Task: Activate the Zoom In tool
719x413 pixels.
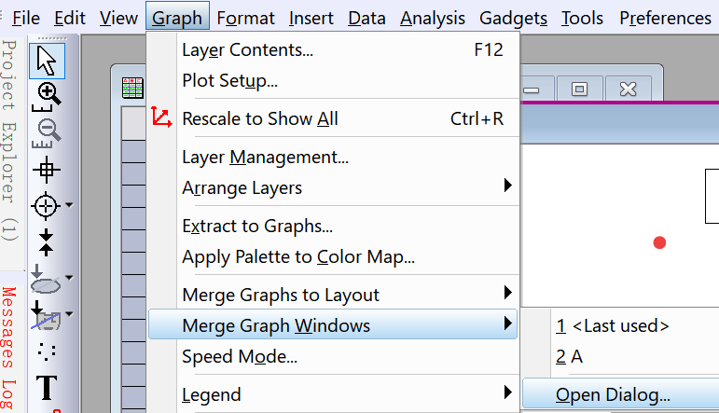Action: click(47, 94)
